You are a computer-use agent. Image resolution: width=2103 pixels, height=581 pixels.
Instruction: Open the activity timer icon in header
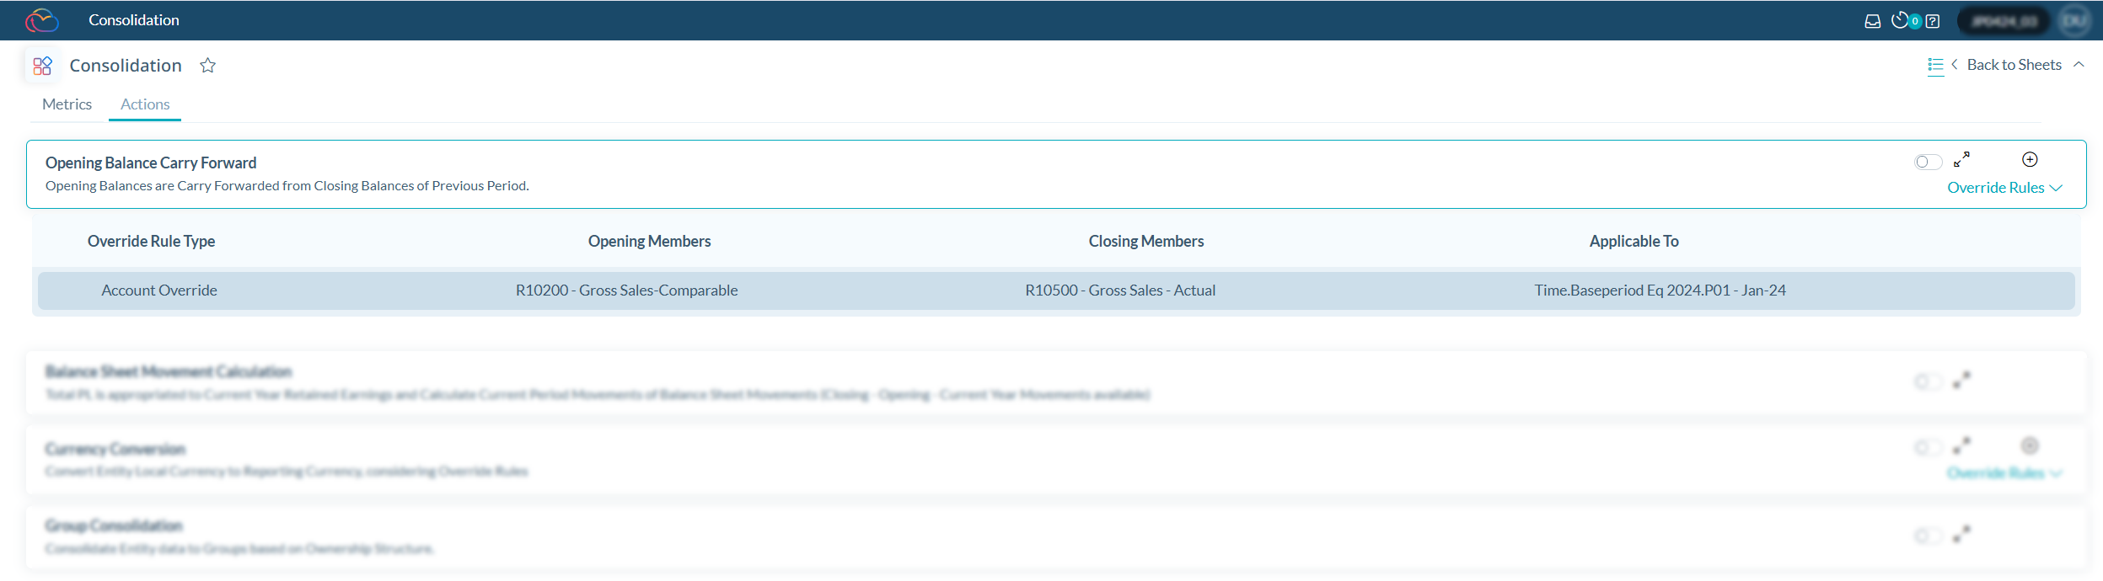coord(1900,20)
